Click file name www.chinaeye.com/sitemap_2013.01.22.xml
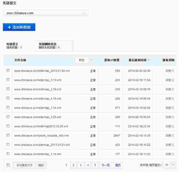The image size is (179, 172). (42, 71)
